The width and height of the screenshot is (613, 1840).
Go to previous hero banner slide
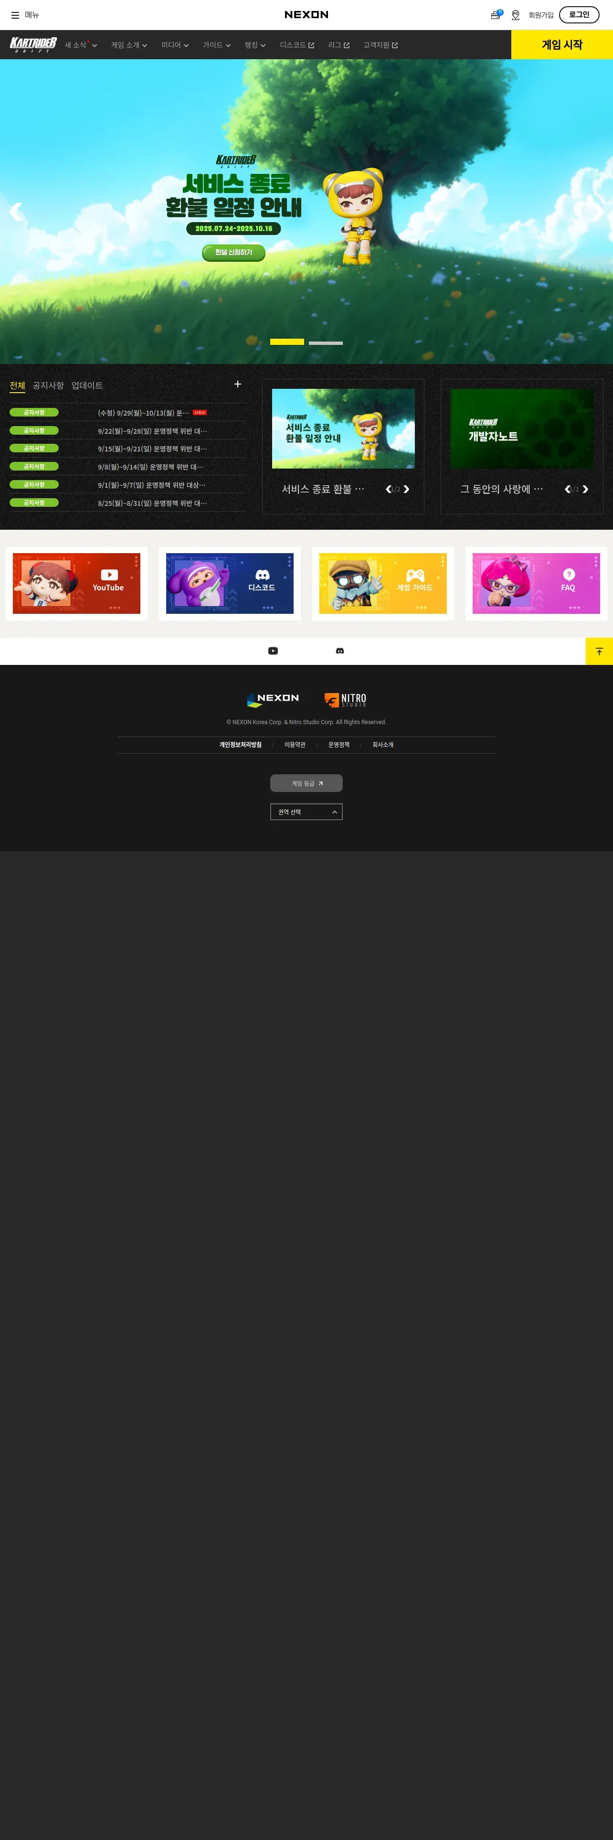click(15, 212)
